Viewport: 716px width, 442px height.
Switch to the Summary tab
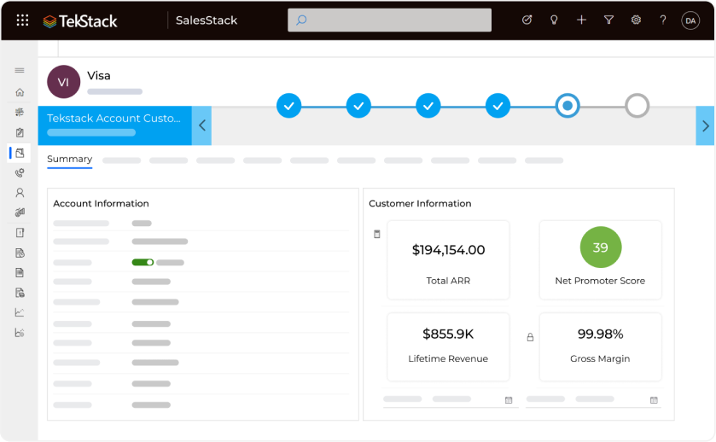point(69,160)
